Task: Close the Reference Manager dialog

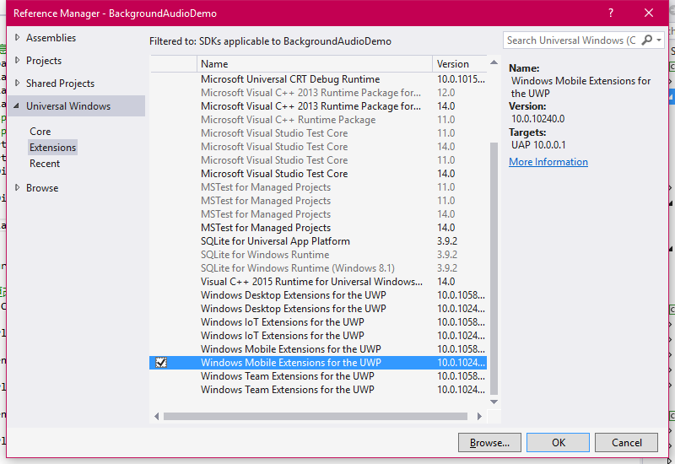Action: [x=649, y=13]
